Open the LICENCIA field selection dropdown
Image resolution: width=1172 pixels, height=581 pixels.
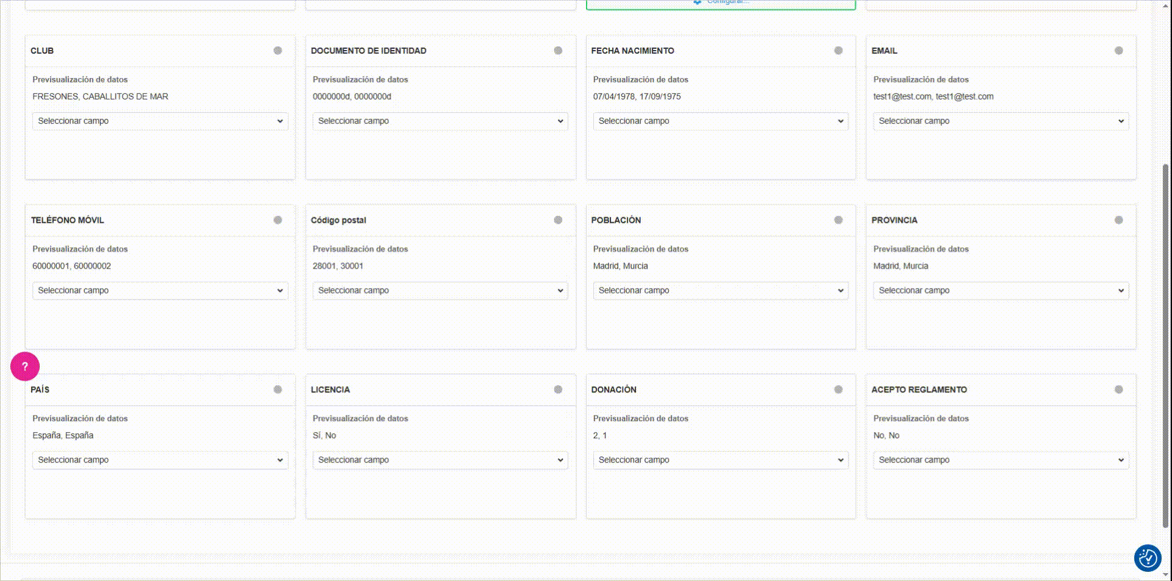[x=440, y=460]
